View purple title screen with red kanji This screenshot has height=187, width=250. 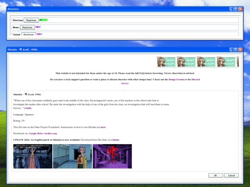[x=112, y=157]
